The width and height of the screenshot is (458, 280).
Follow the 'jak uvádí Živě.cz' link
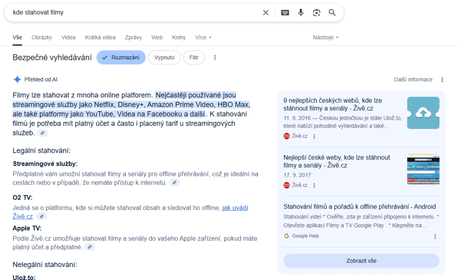235,208
